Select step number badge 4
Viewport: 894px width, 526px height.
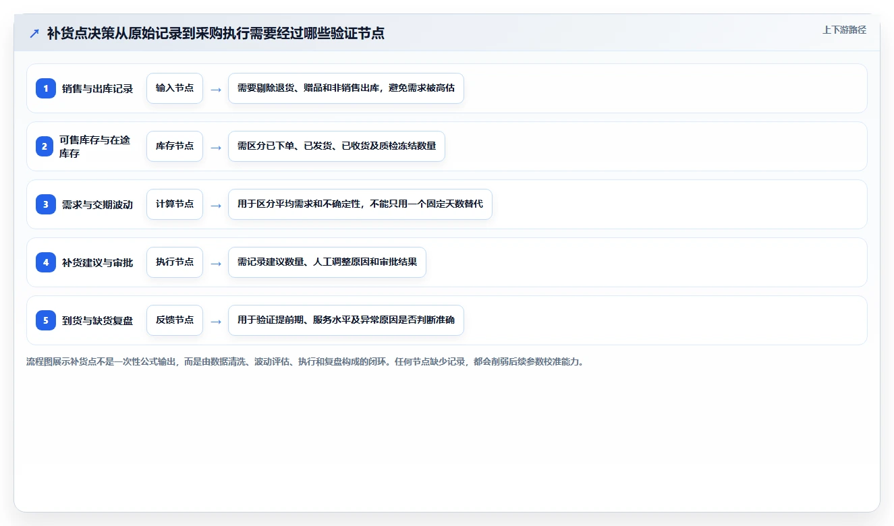(46, 262)
